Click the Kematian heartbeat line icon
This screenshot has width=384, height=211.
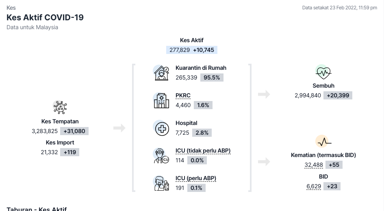[323, 142]
